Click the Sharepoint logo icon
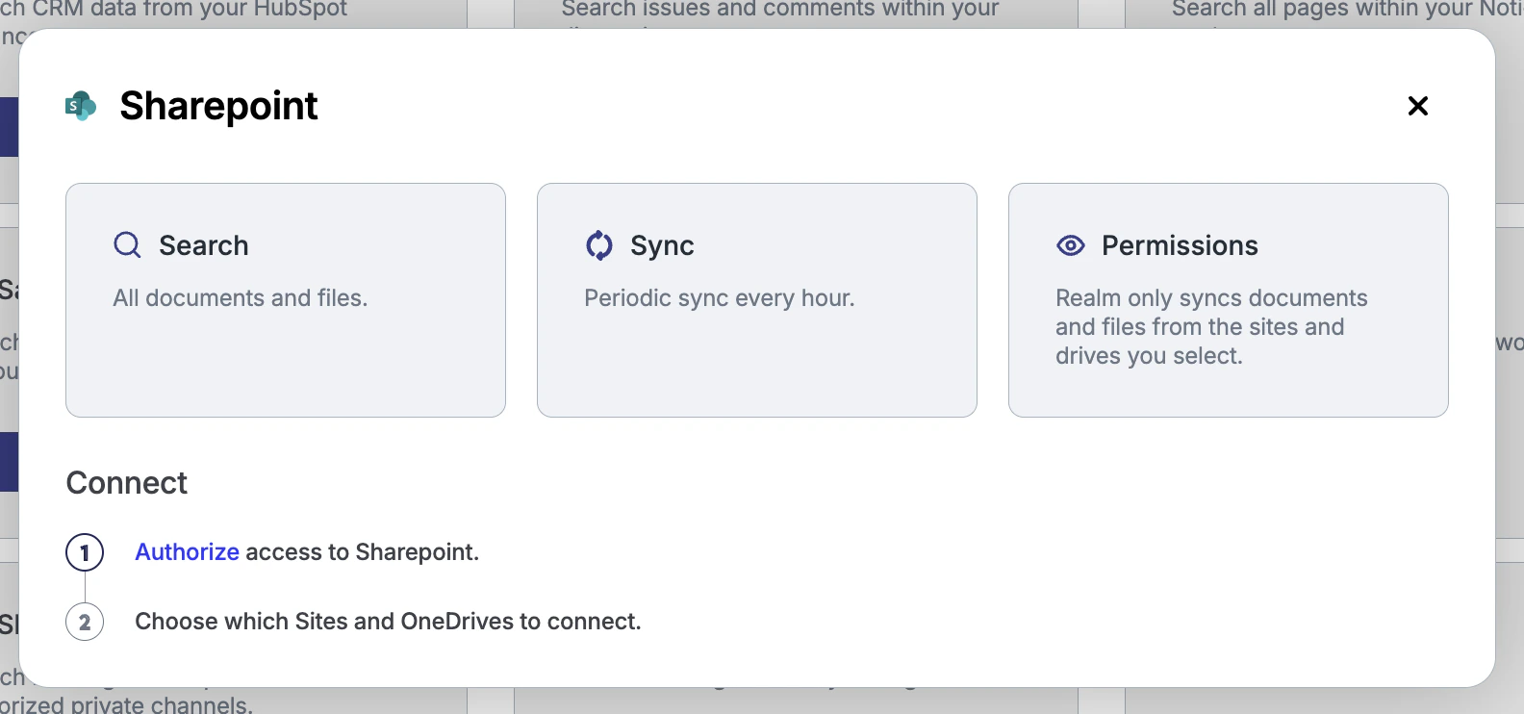This screenshot has width=1524, height=714. pyautogui.click(x=81, y=106)
